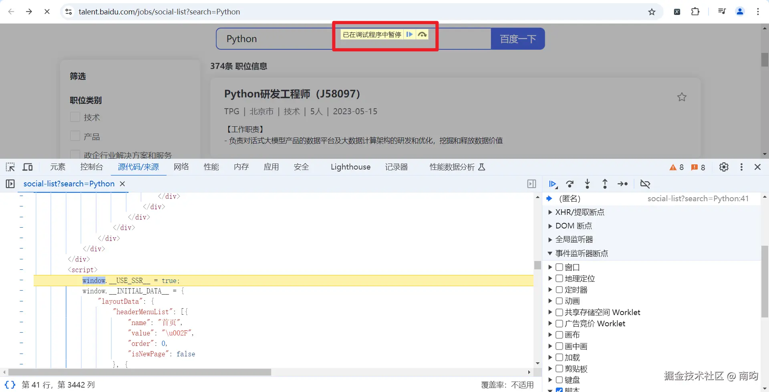Switch to the 控制台 panel
The image size is (769, 392).
pyautogui.click(x=91, y=167)
